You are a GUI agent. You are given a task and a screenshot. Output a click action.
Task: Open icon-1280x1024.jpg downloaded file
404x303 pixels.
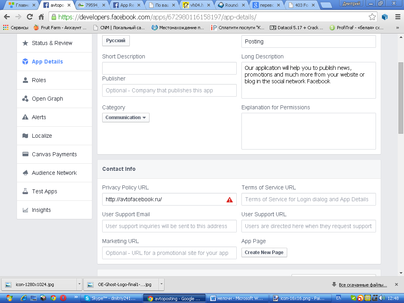[39, 284]
